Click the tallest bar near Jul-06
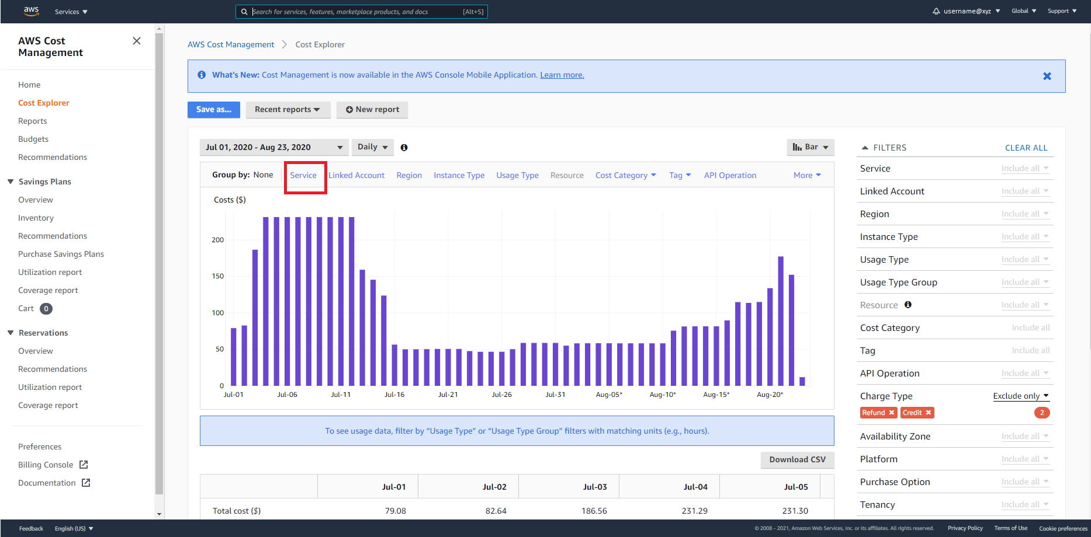1091x537 pixels. pyautogui.click(x=287, y=301)
